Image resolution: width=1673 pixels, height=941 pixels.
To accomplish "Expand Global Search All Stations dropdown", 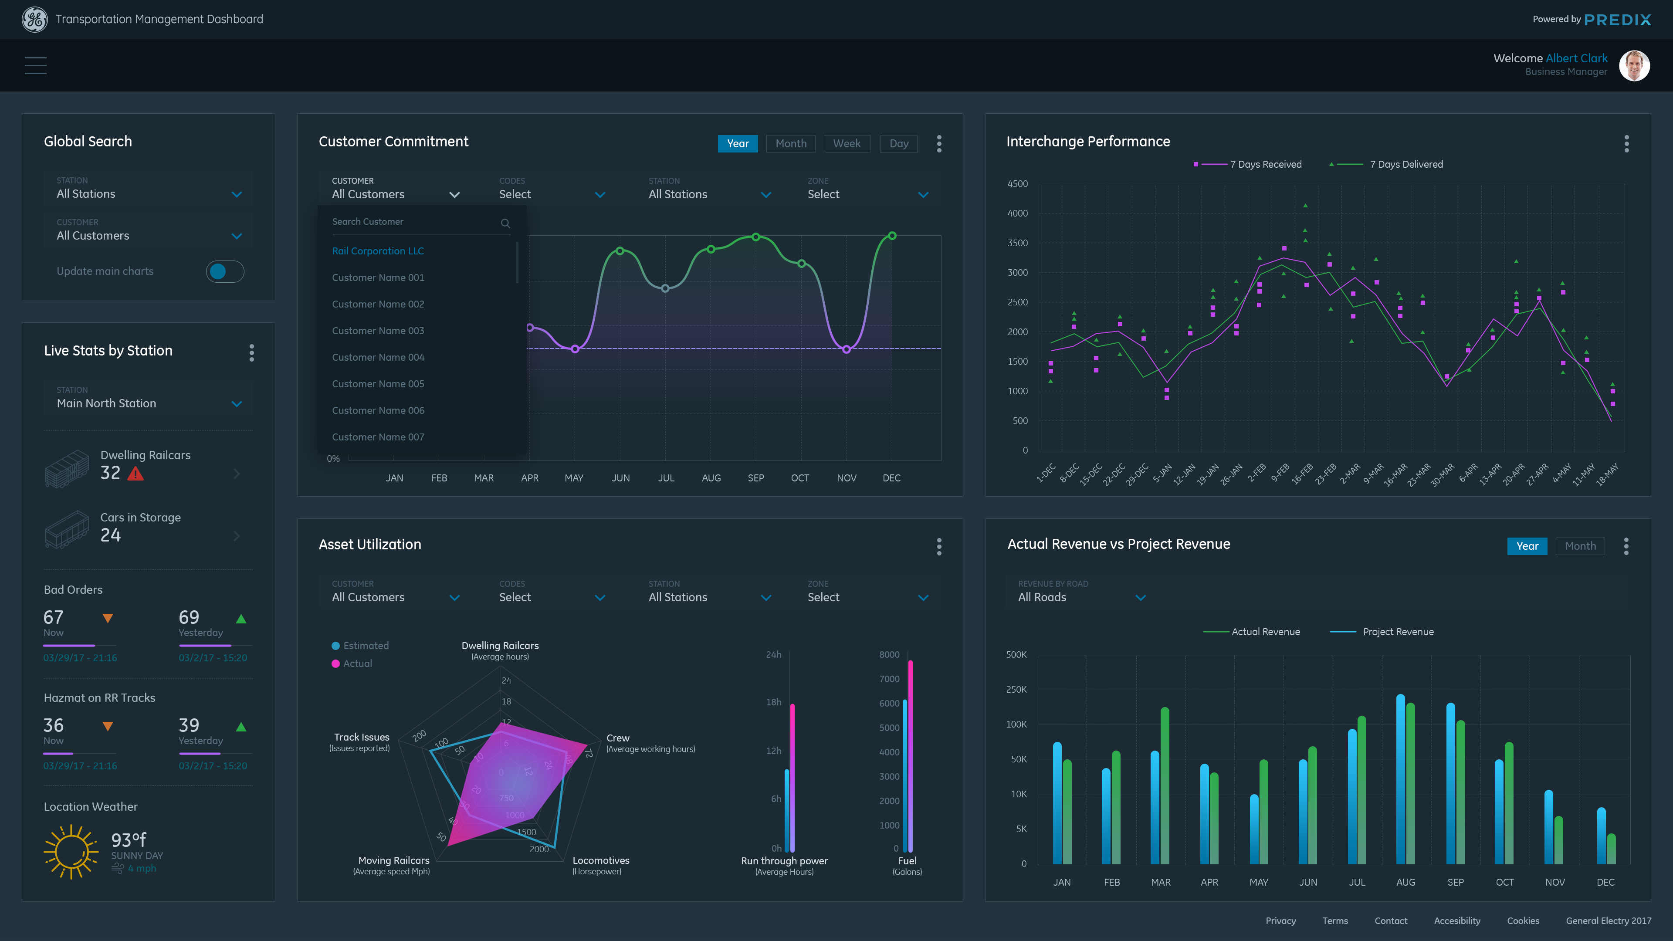I will point(237,194).
